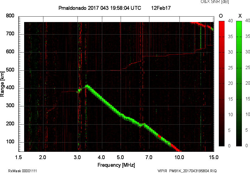Click the 'X' label above the green colorbar
Image resolution: width=250 pixels, height=173 pixels.
[240, 16]
